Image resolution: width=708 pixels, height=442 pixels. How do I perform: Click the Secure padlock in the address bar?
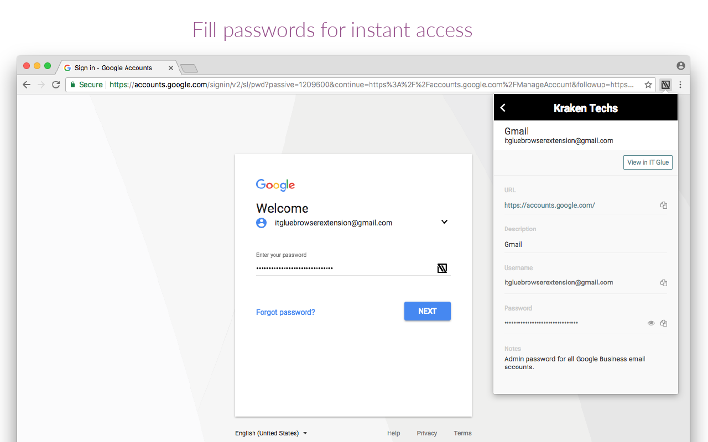73,85
